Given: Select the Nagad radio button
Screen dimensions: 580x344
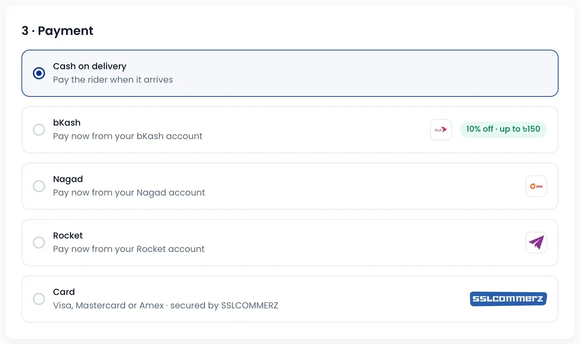Looking at the screenshot, I should click(x=39, y=186).
